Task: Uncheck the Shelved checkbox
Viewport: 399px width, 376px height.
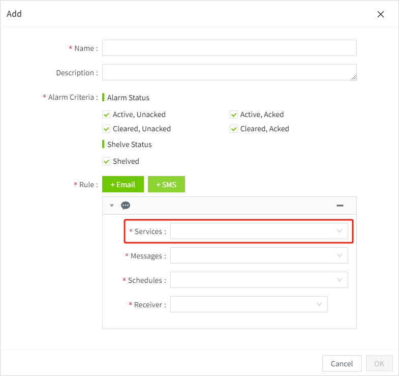Action: pyautogui.click(x=106, y=161)
